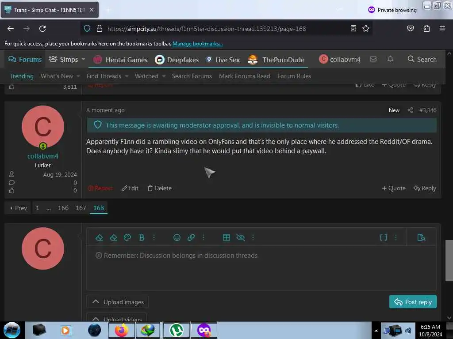This screenshot has height=339, width=453.
Task: Click Search in the forum navbar
Action: point(422,60)
